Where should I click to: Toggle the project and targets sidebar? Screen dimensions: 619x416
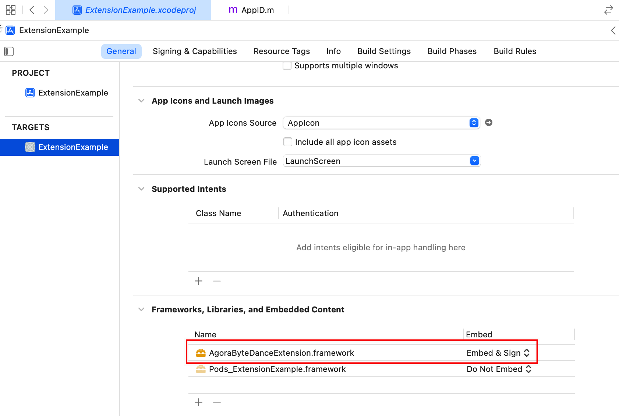pyautogui.click(x=9, y=51)
